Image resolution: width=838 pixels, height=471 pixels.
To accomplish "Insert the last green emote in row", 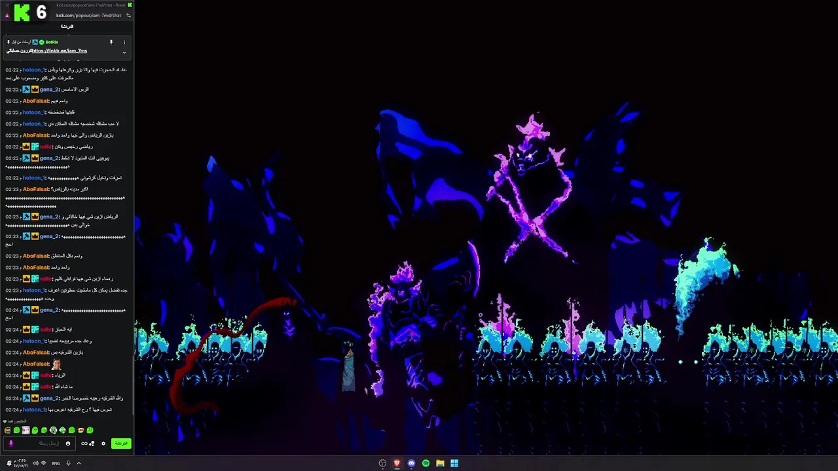I will coord(90,430).
